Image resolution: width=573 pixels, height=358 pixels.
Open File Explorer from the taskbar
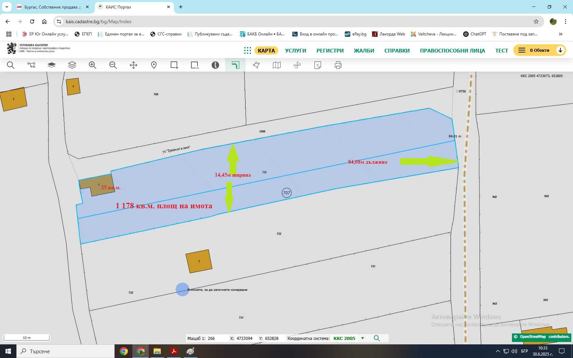(x=157, y=351)
